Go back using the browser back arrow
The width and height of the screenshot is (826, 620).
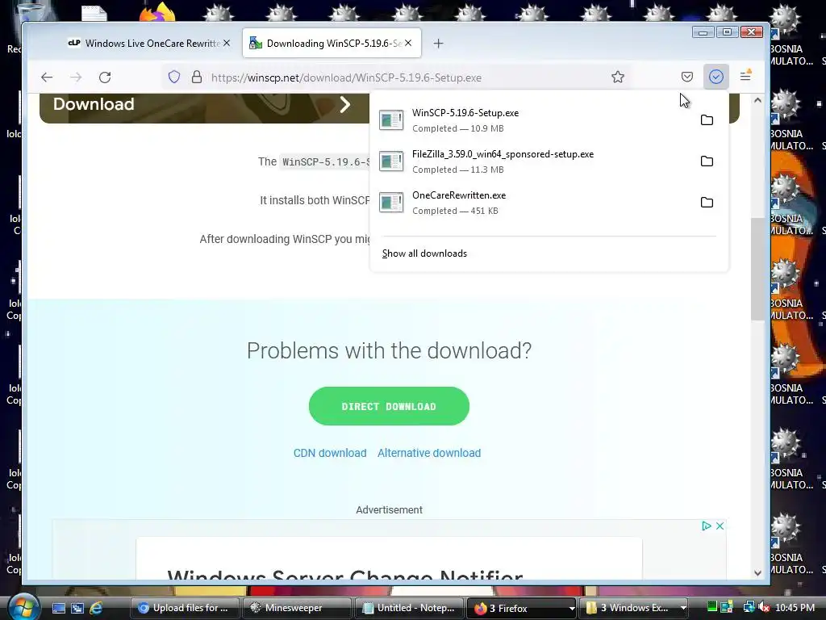tap(47, 77)
